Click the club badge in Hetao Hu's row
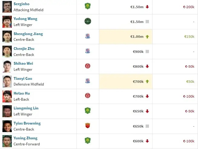The width and height of the screenshot is (198, 149). (x=88, y=96)
